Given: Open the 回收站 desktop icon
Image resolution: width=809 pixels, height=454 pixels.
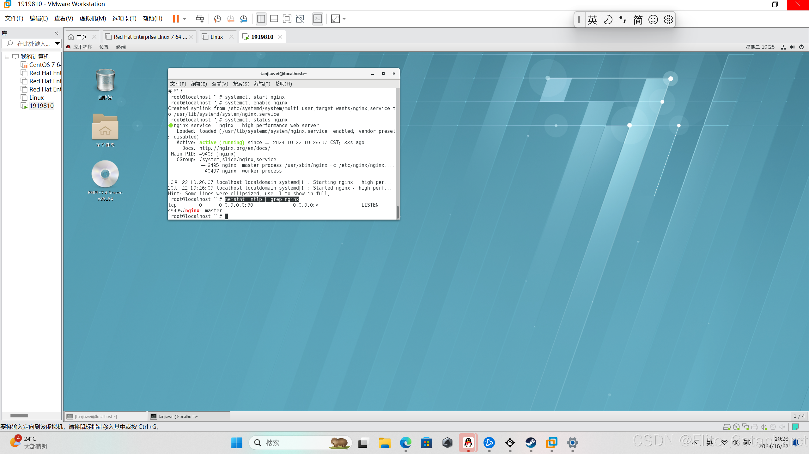Looking at the screenshot, I should point(105,84).
